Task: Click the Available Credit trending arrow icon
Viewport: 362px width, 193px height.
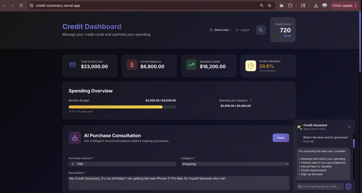Action: (191, 65)
